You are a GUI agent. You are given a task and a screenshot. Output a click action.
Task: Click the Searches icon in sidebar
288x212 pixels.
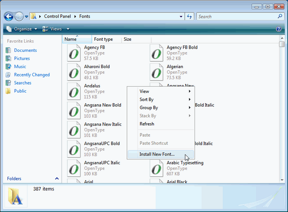[x=8, y=83]
